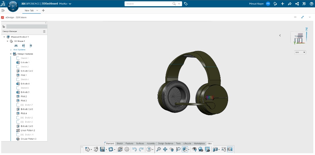Collapse the Physical Product 1 tree node
Image resolution: width=315 pixels, height=155 pixels.
(4, 37)
